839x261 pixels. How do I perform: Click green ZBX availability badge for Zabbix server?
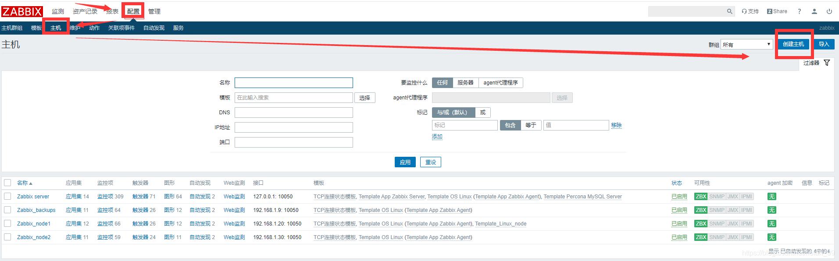click(x=701, y=197)
